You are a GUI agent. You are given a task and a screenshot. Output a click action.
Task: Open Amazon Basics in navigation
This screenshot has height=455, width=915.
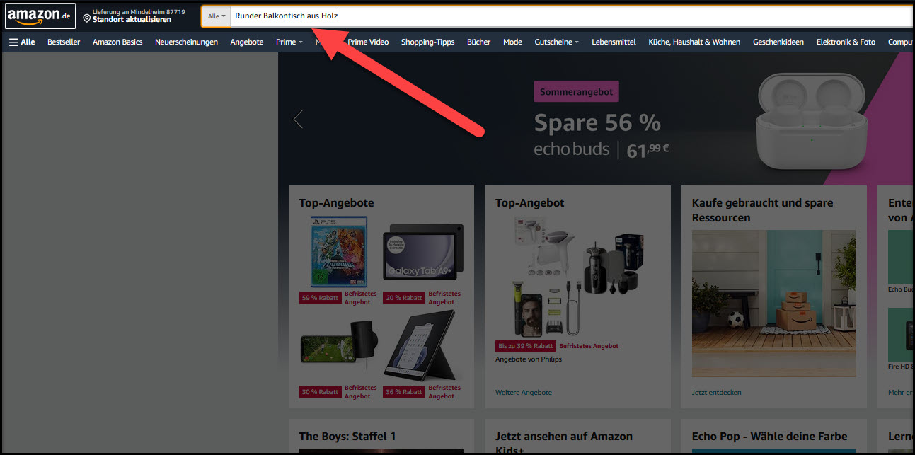[117, 42]
